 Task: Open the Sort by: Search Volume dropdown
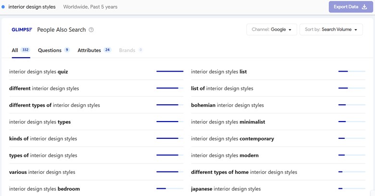coord(331,29)
